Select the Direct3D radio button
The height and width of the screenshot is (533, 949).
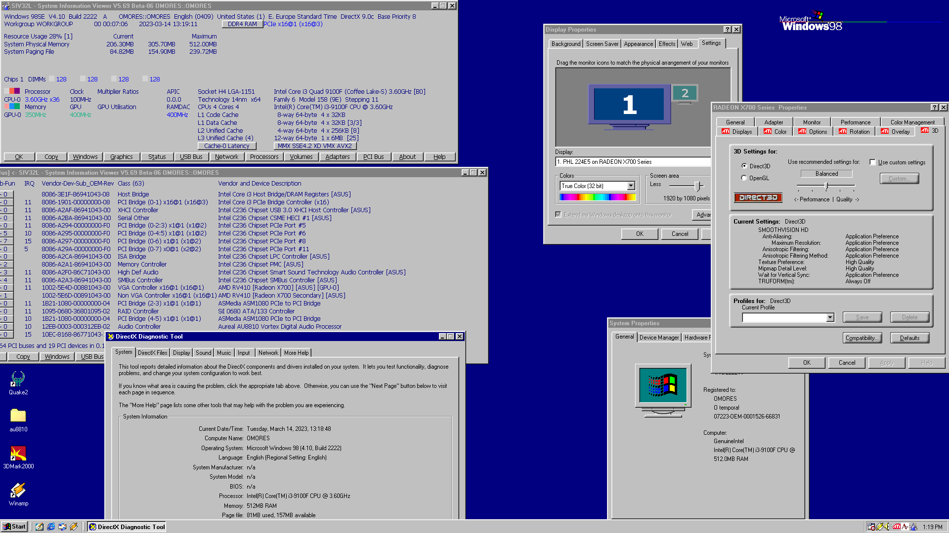click(744, 166)
